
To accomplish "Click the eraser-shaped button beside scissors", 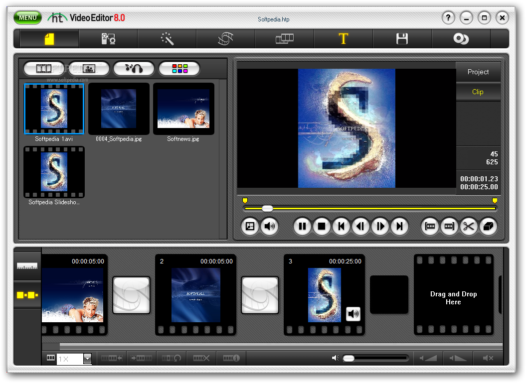I will click(488, 227).
